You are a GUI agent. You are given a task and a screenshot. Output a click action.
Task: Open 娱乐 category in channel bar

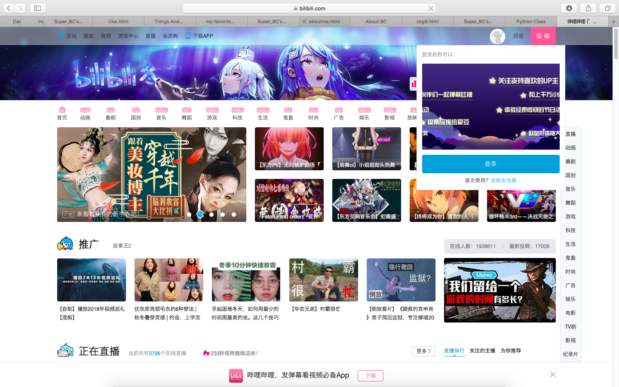click(364, 114)
